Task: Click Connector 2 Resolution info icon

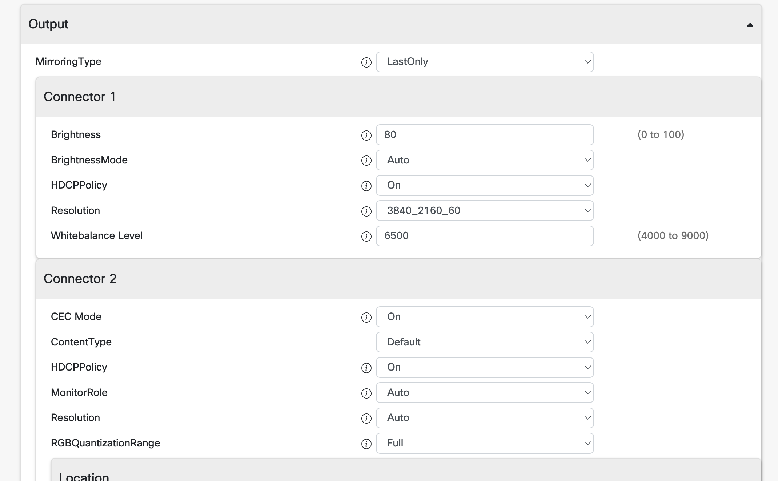Action: coord(366,419)
